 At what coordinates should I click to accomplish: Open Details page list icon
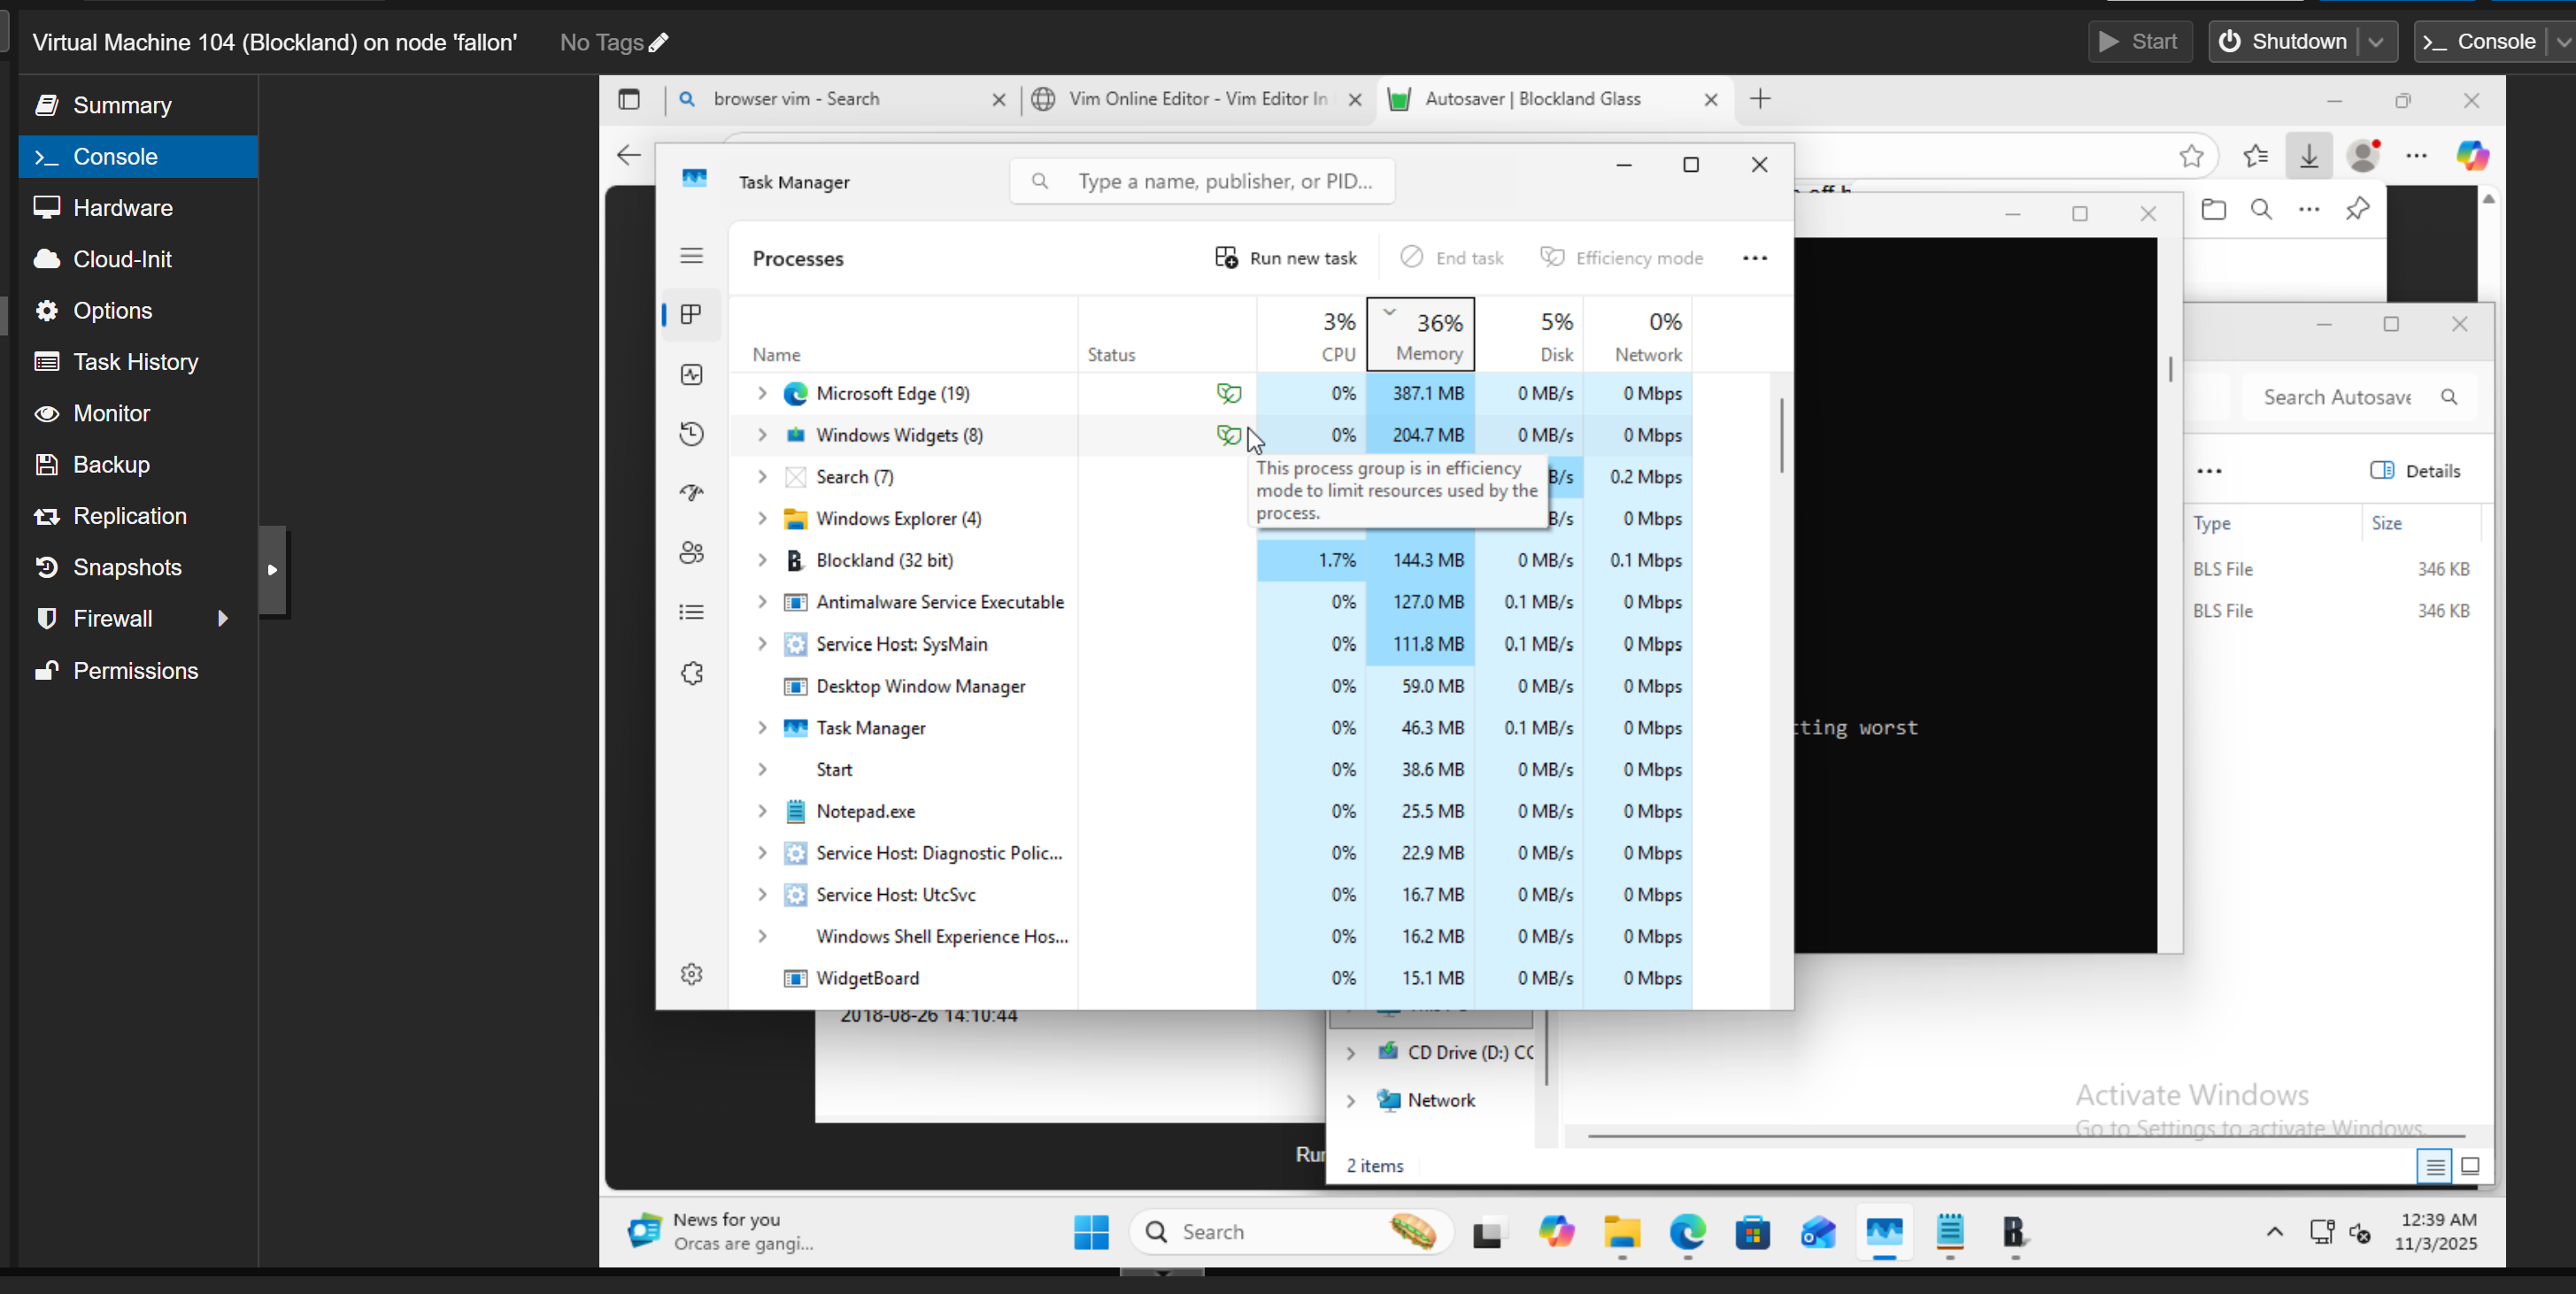[x=691, y=612]
